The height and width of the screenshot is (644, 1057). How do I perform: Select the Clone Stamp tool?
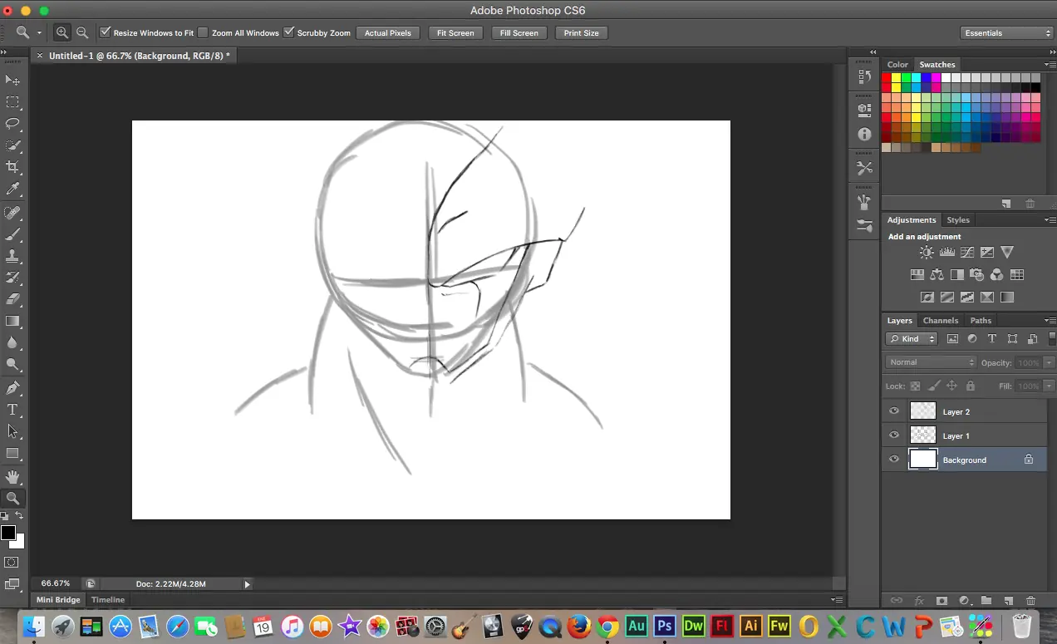coord(13,256)
